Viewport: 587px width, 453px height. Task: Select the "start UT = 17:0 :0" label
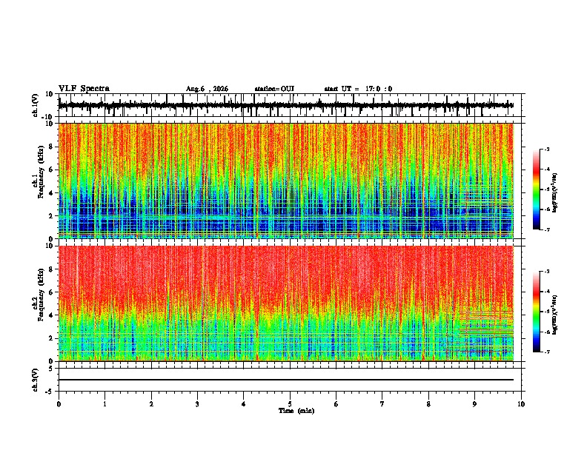(x=358, y=89)
